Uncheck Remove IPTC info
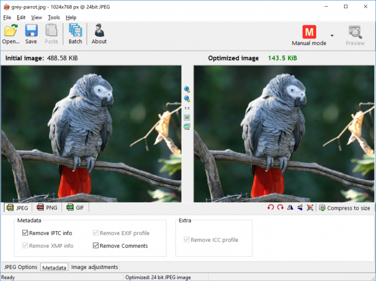The height and width of the screenshot is (281, 376). click(x=25, y=233)
